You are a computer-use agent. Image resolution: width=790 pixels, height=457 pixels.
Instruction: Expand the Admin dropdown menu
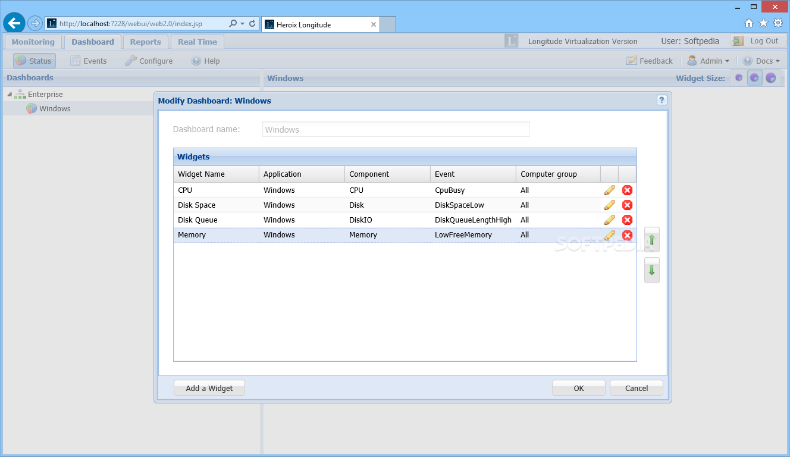pyautogui.click(x=708, y=61)
